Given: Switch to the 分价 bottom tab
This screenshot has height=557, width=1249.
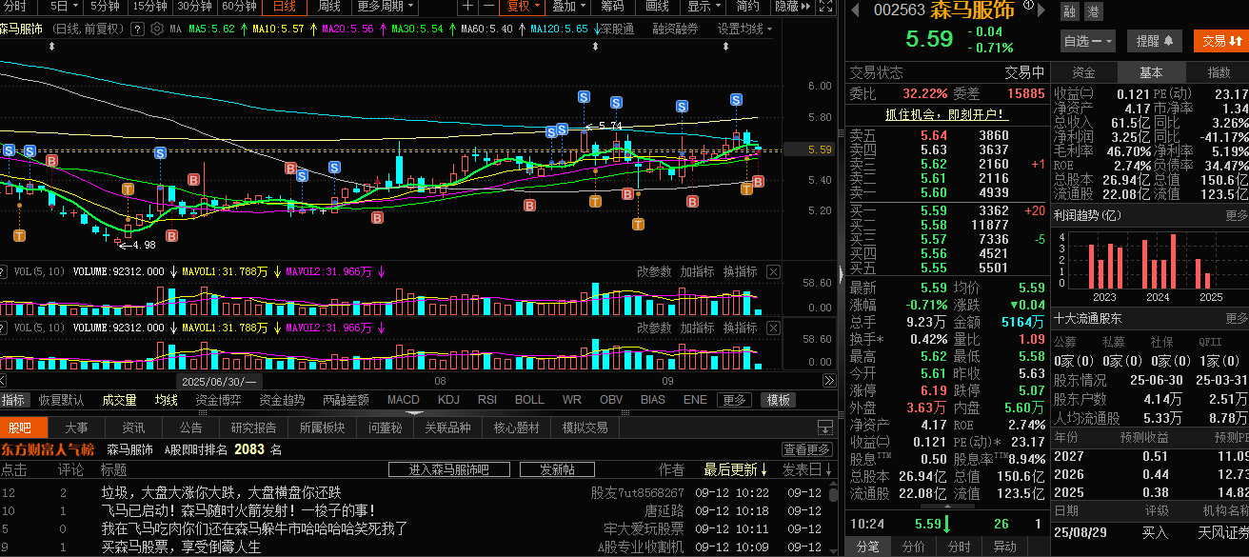Looking at the screenshot, I should [913, 547].
